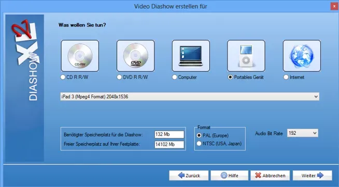
Task: Select the iPod portable device icon
Action: coord(246,56)
